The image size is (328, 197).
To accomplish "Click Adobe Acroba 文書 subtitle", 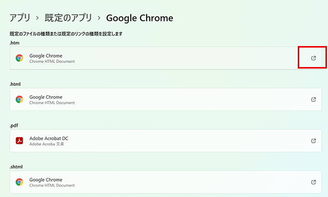I will (47, 144).
